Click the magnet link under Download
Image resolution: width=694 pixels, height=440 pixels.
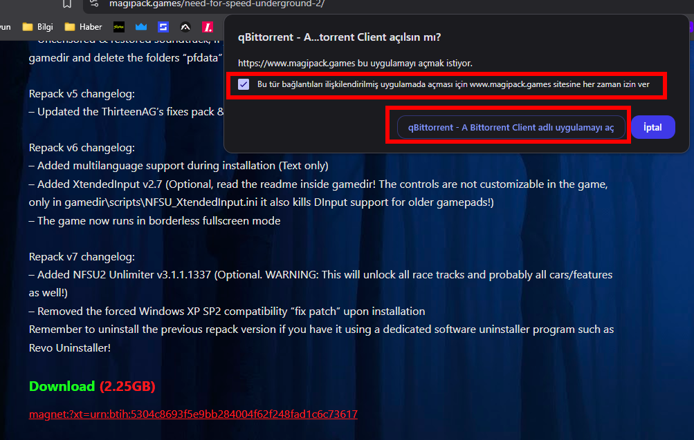tap(193, 414)
